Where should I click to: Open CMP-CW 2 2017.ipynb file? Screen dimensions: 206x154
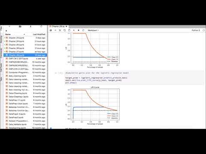click(x=25, y=59)
